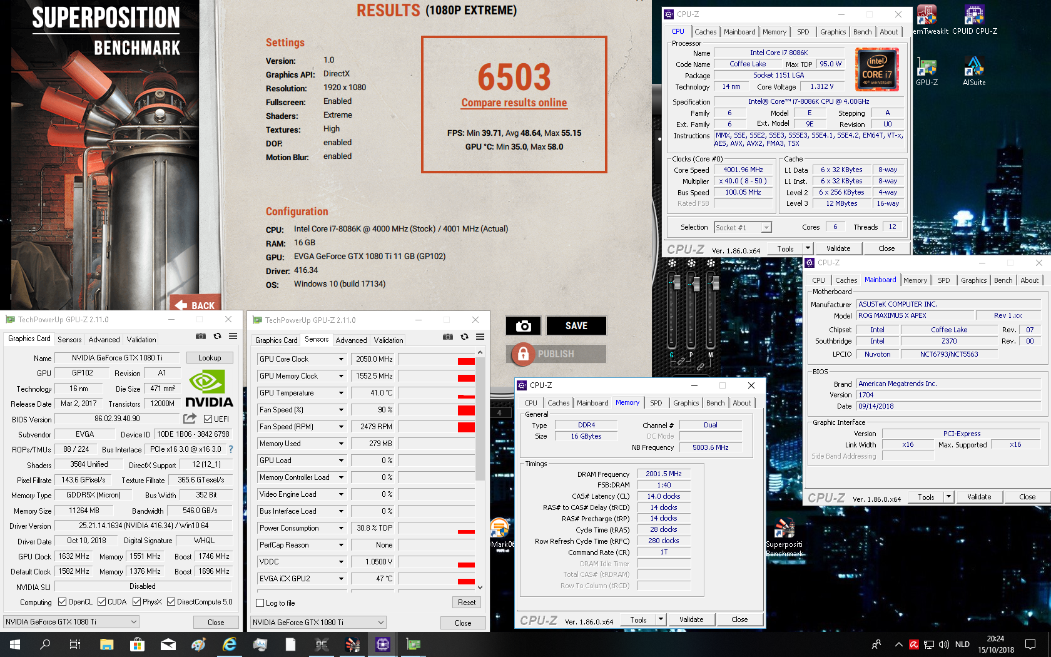Click PUBLISH button in Superposition
Image resolution: width=1051 pixels, height=657 pixels.
(x=556, y=354)
